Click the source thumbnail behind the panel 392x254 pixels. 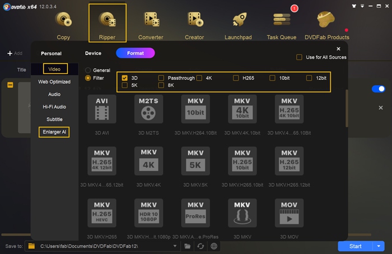pos(24,108)
